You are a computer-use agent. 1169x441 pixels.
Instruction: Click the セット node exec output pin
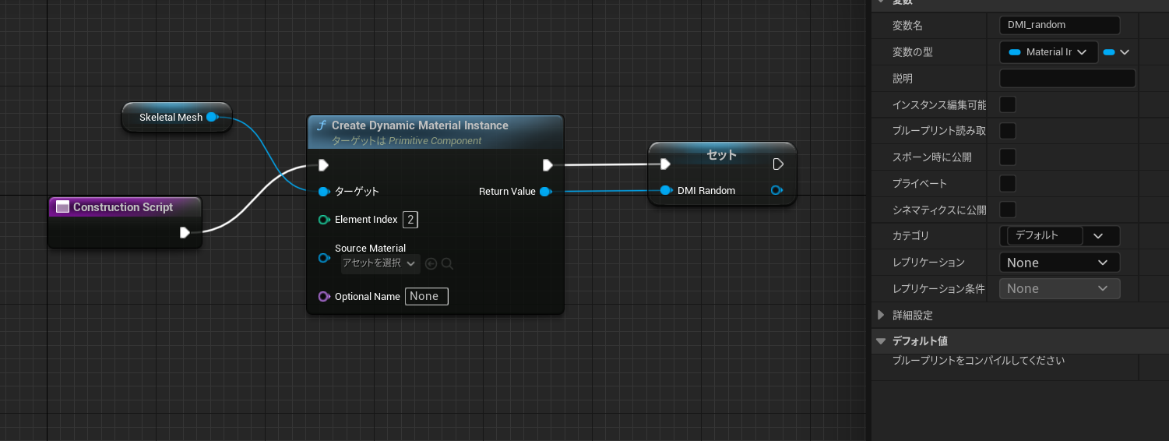point(777,164)
